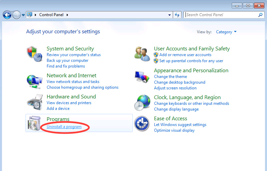267x171 pixels.
Task: Expand the arrow after Control Panel breadcrumb
Action: pos(67,15)
